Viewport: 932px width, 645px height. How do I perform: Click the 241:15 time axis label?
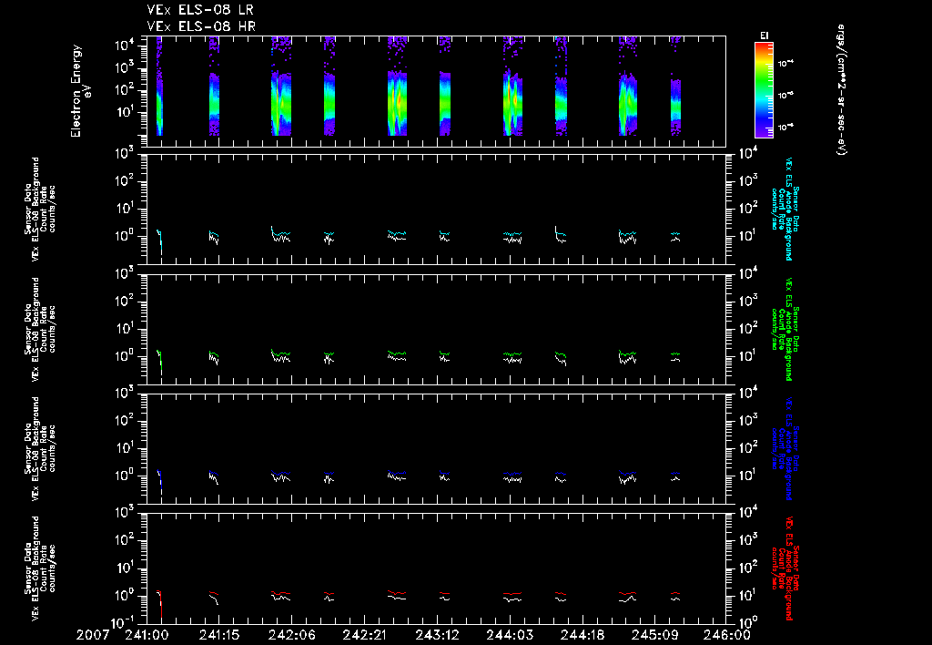[x=219, y=635]
